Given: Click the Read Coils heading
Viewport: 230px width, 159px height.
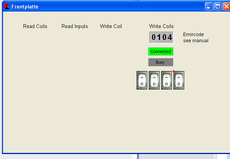Looking at the screenshot, I should pyautogui.click(x=35, y=26).
